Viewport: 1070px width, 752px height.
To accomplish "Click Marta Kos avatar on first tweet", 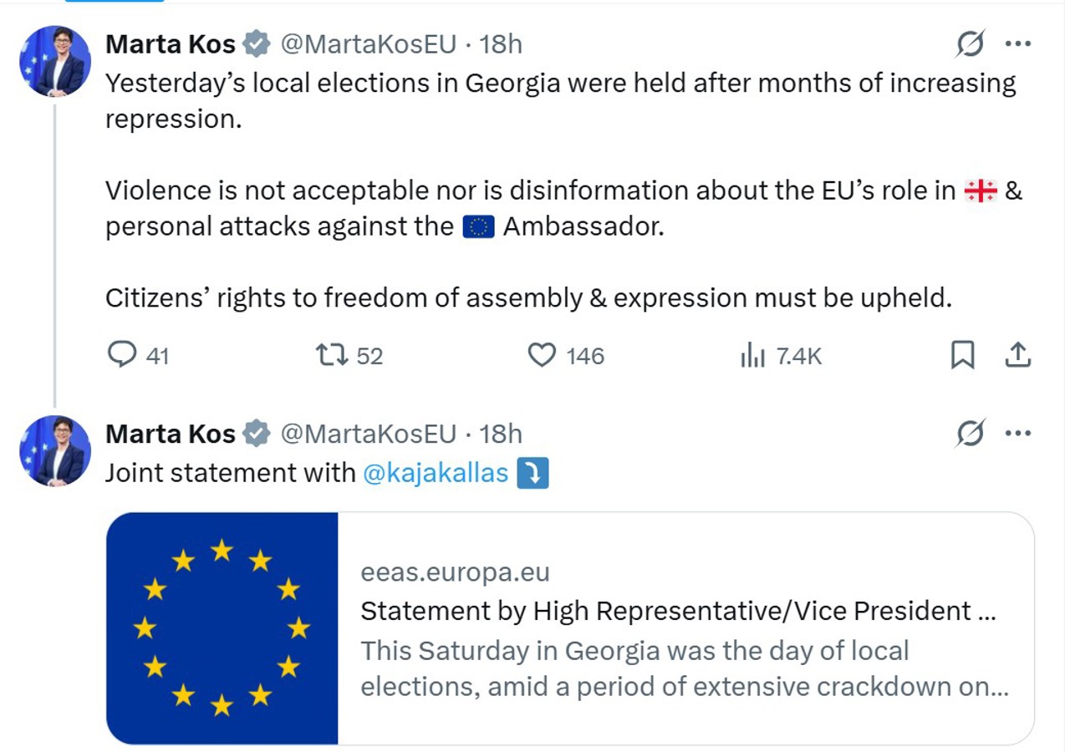I will point(55,61).
